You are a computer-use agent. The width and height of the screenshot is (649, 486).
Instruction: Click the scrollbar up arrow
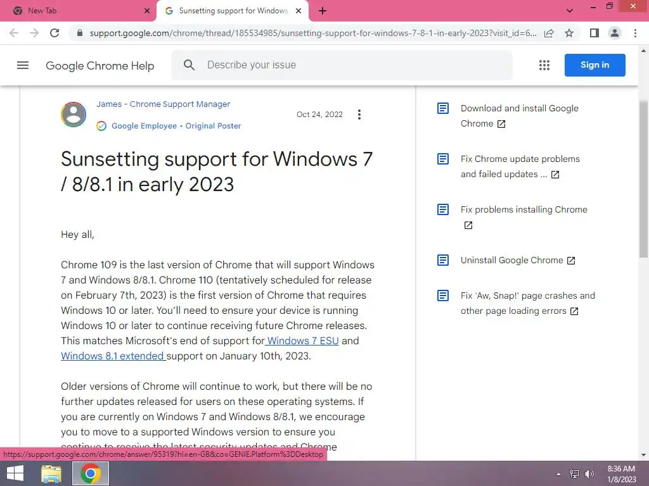644,51
